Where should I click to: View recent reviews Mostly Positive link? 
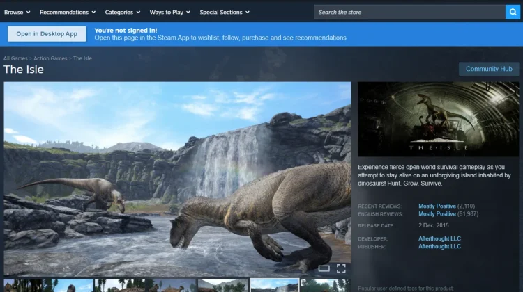click(x=437, y=206)
